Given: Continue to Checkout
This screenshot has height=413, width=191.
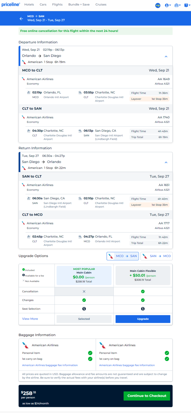Looking at the screenshot, I should pos(147,396).
